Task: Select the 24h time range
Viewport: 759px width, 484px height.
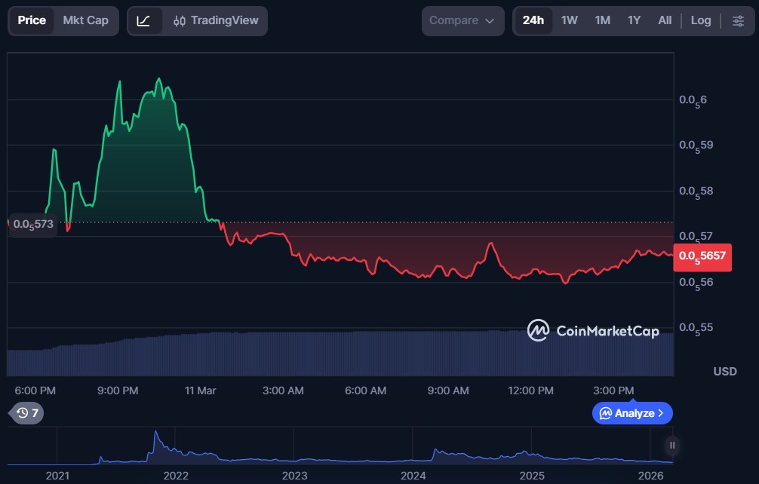Action: (533, 20)
